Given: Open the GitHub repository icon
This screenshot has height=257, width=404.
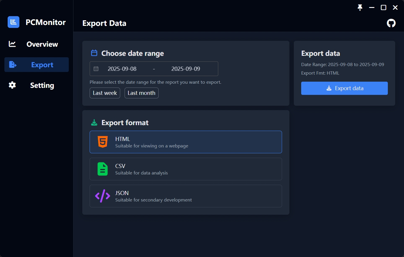Looking at the screenshot, I should click(391, 23).
